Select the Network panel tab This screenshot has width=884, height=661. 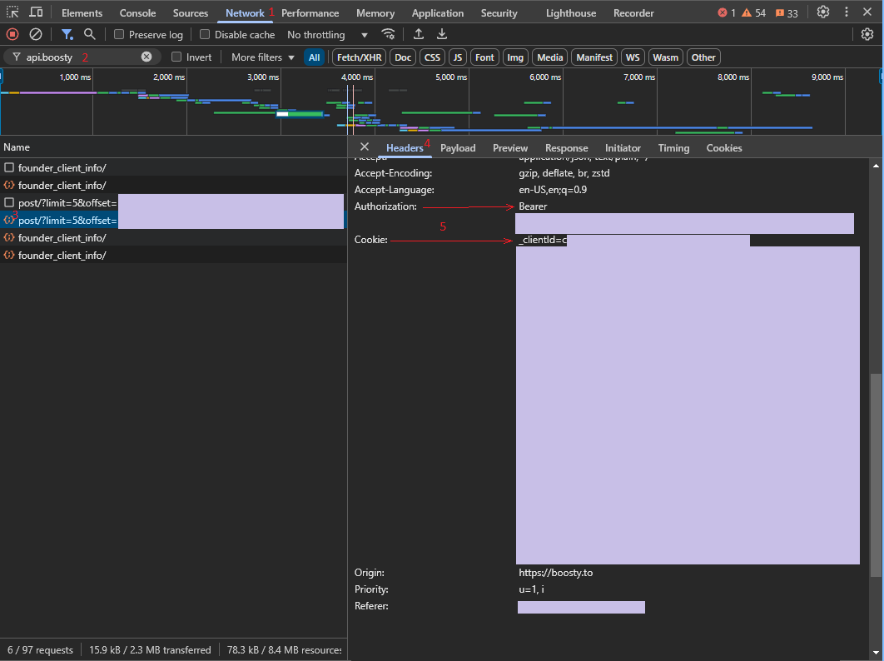(x=245, y=12)
